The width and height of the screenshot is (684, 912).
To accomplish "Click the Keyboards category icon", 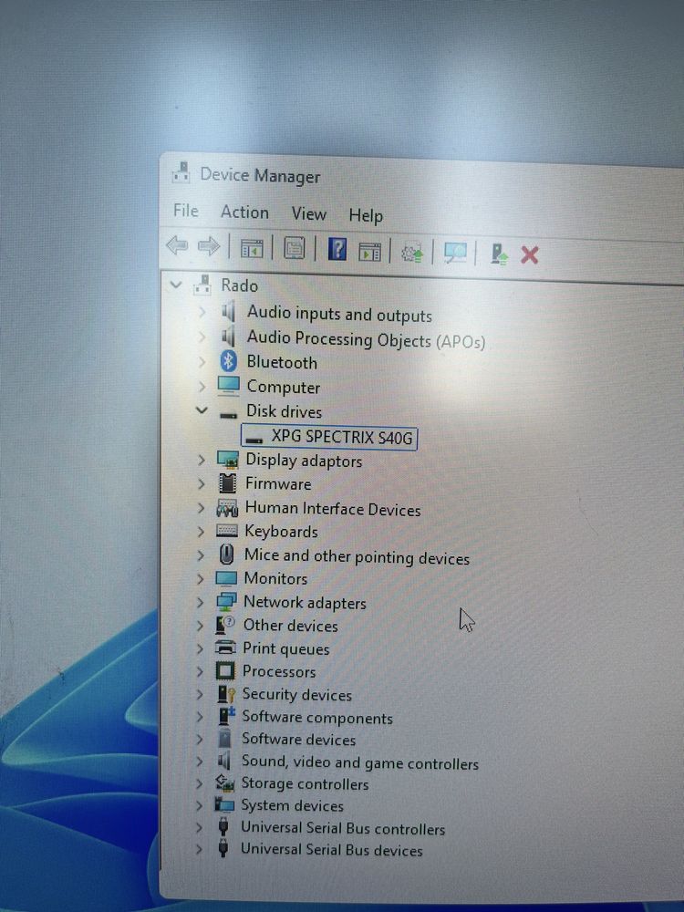I will [226, 531].
